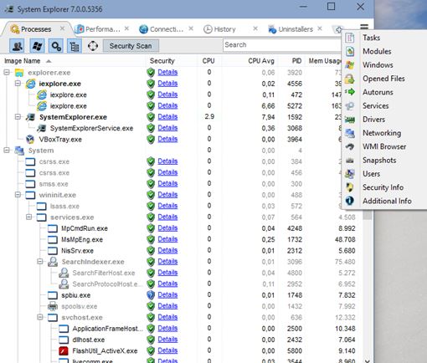Toggle the services/gears filter button
427x363 pixels.
tap(56, 46)
